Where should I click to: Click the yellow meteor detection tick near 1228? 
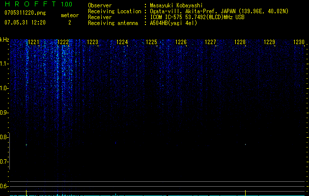click(245, 193)
